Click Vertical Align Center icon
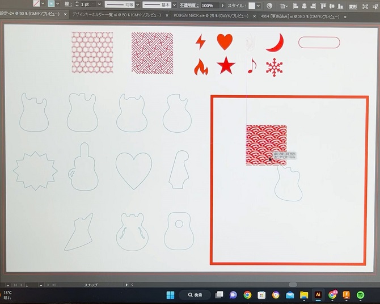The height and width of the screenshot is (304, 380). point(332,7)
